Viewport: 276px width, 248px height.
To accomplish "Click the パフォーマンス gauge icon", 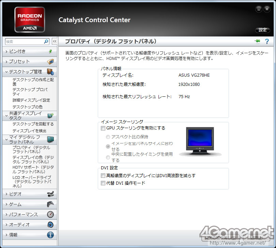I will (50, 214).
